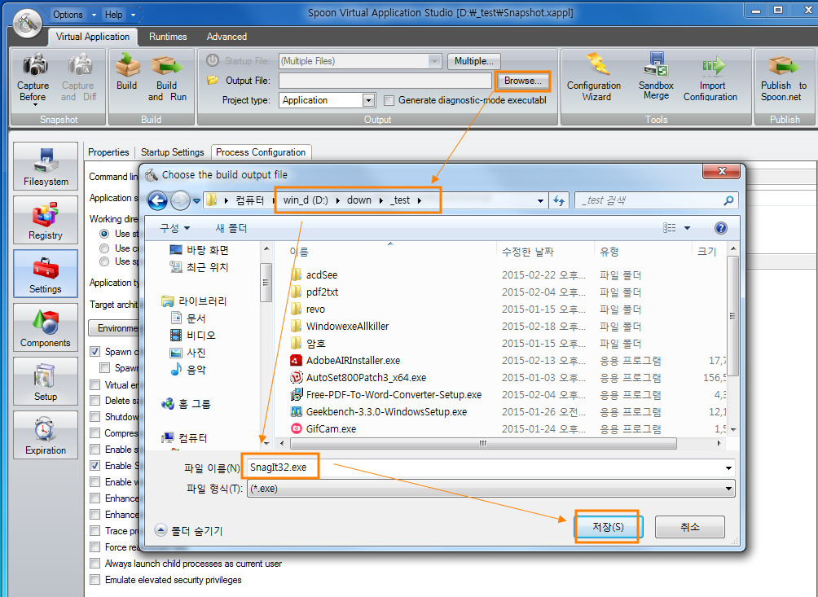
Task: Toggle the Delete checkbox
Action: [x=95, y=401]
